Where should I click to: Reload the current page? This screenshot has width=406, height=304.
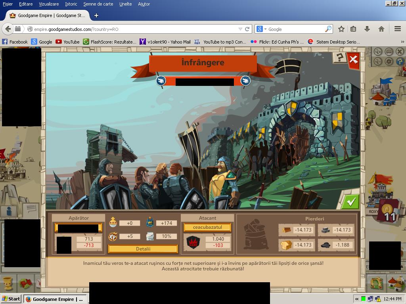pyautogui.click(x=247, y=29)
